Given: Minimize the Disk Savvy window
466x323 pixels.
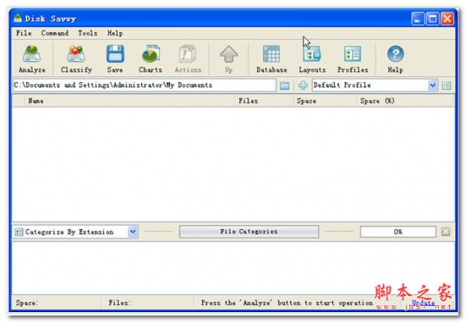Looking at the screenshot, I should pos(418,19).
